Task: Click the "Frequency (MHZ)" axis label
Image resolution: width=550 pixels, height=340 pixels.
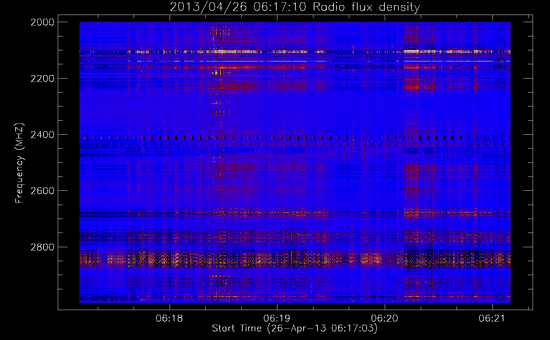Action: tap(19, 163)
